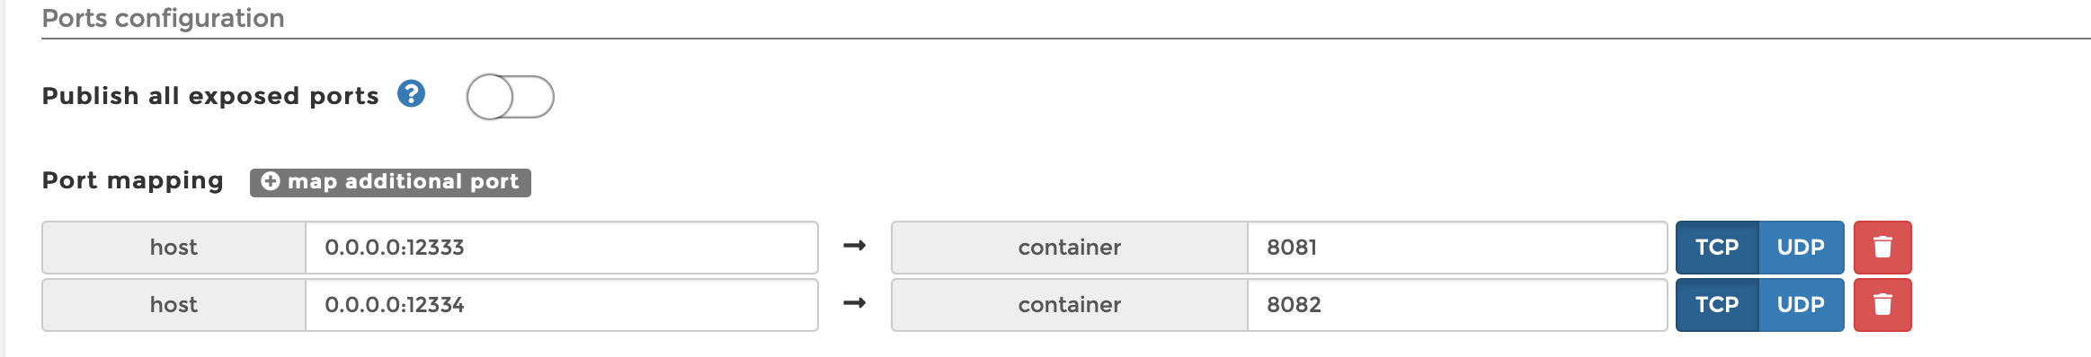Click the Publish all exposed ports label
2091x357 pixels.
[210, 96]
